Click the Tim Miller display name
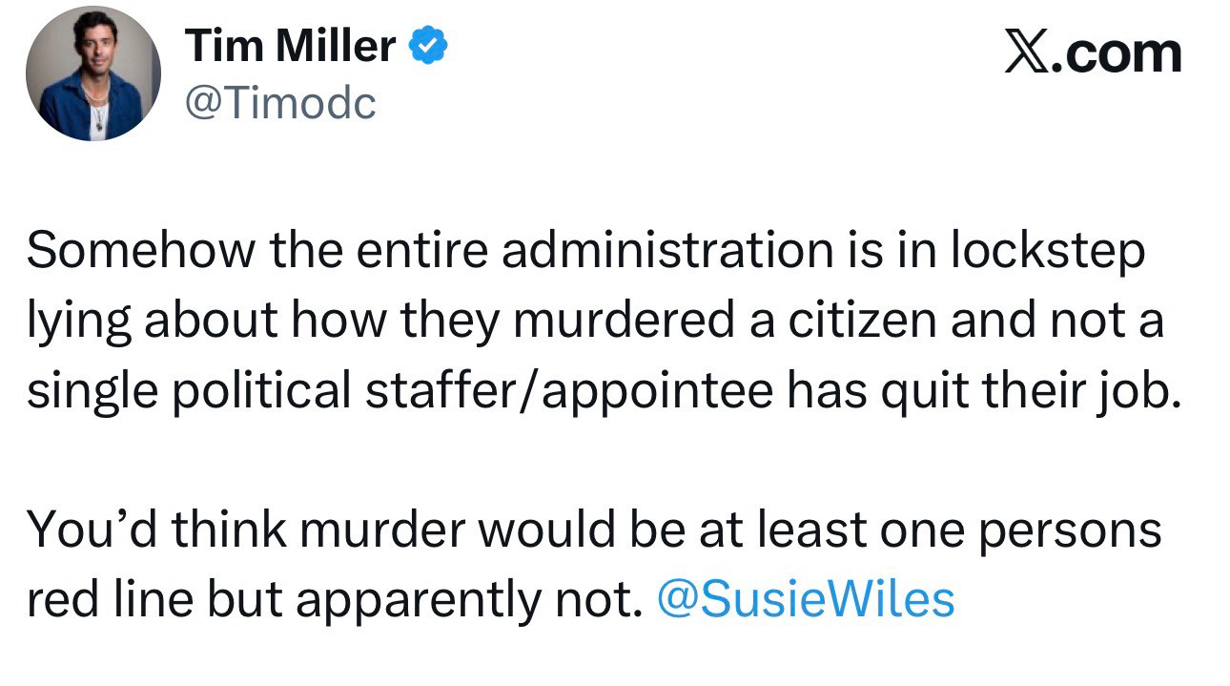 pyautogui.click(x=290, y=46)
